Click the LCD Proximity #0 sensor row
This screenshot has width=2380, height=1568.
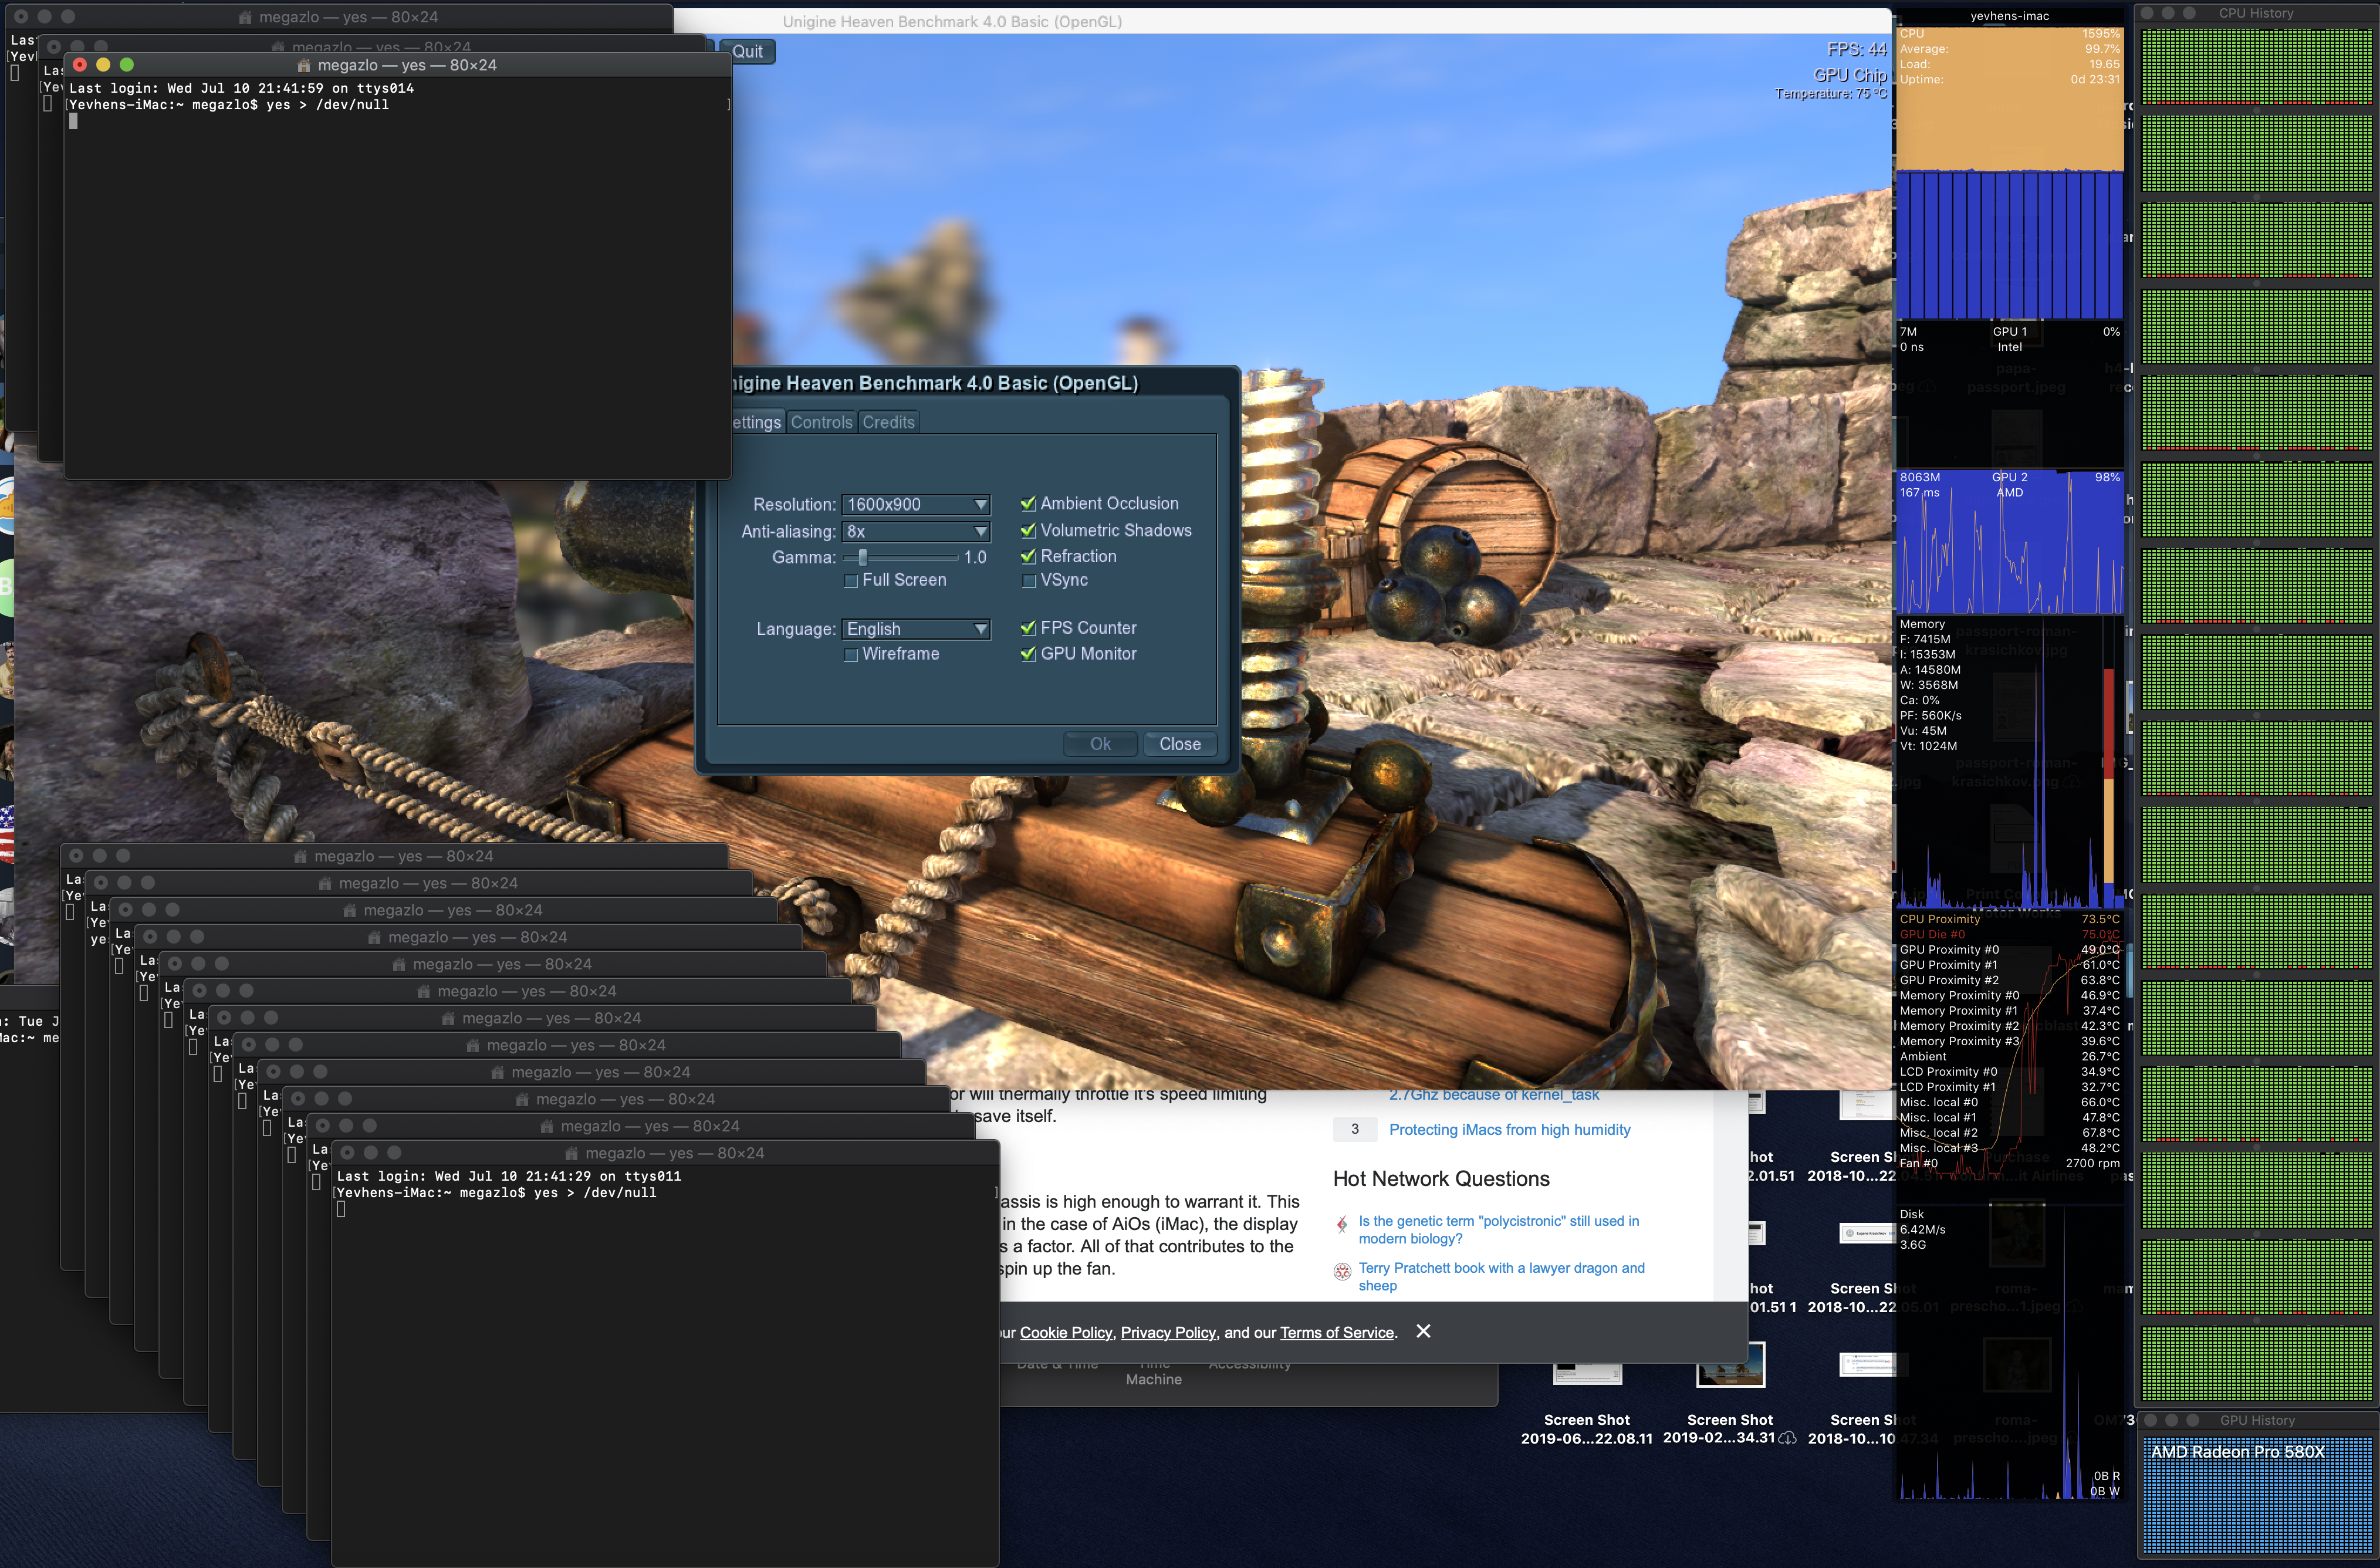2009,1071
